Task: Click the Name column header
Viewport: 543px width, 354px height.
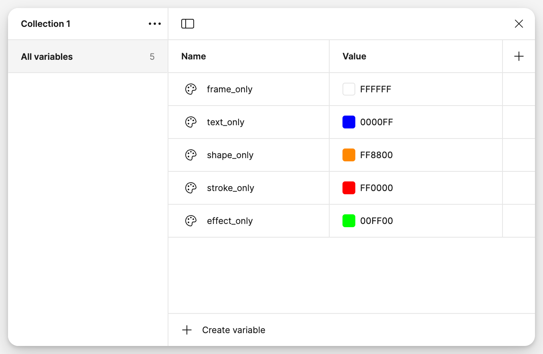Action: click(194, 56)
